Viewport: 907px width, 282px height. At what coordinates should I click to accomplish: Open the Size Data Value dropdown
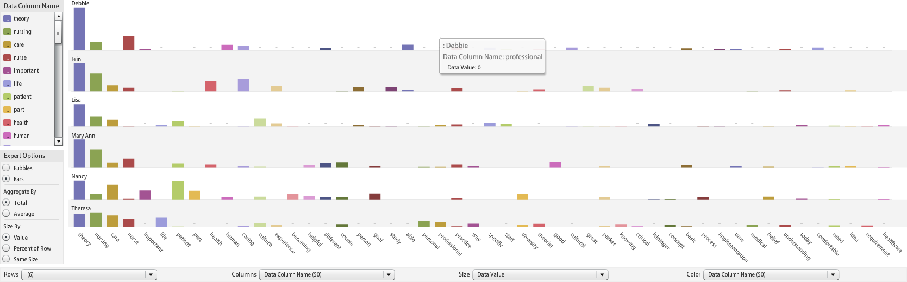(602, 275)
